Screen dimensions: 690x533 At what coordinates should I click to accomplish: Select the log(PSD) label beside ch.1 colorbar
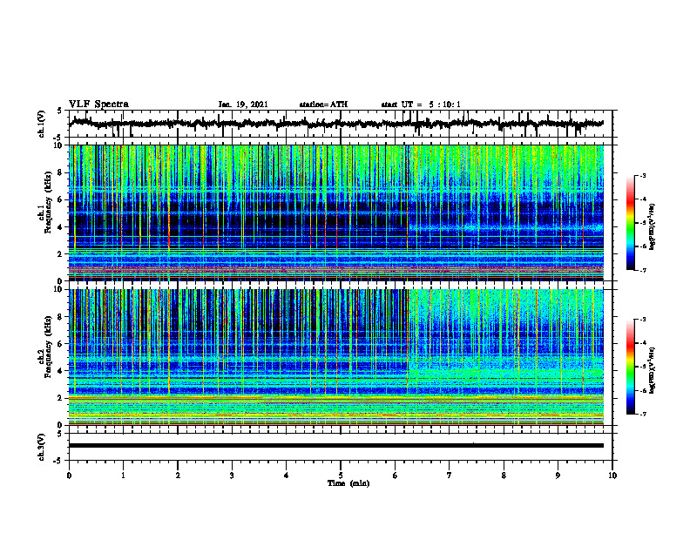pos(653,227)
